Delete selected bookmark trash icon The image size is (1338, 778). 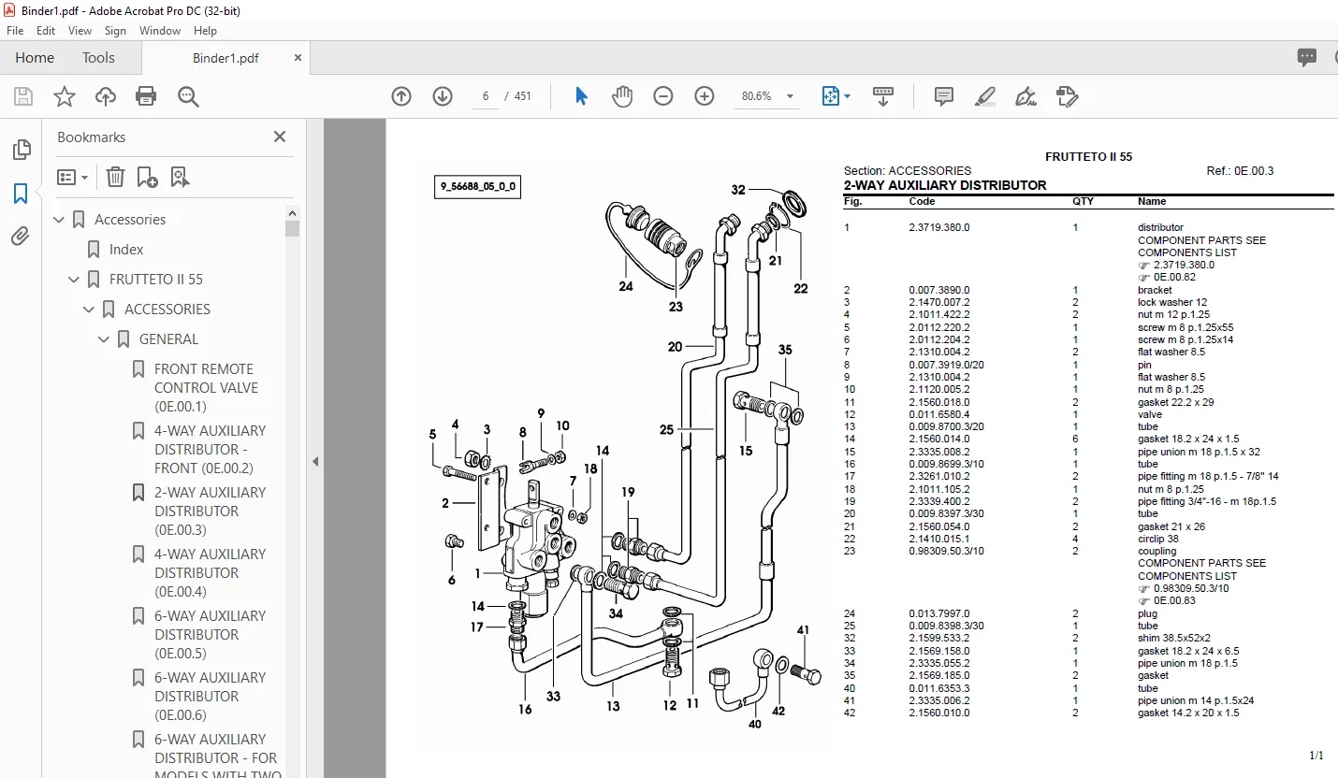115,177
